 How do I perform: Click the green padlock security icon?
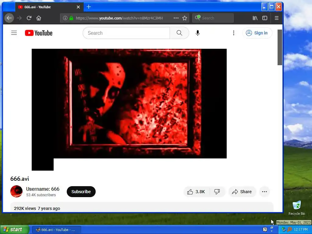pyautogui.click(x=71, y=18)
